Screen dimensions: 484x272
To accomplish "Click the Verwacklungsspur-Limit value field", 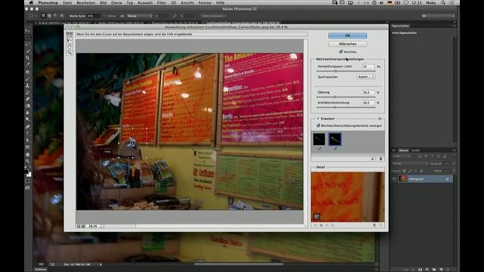I will 368,66.
